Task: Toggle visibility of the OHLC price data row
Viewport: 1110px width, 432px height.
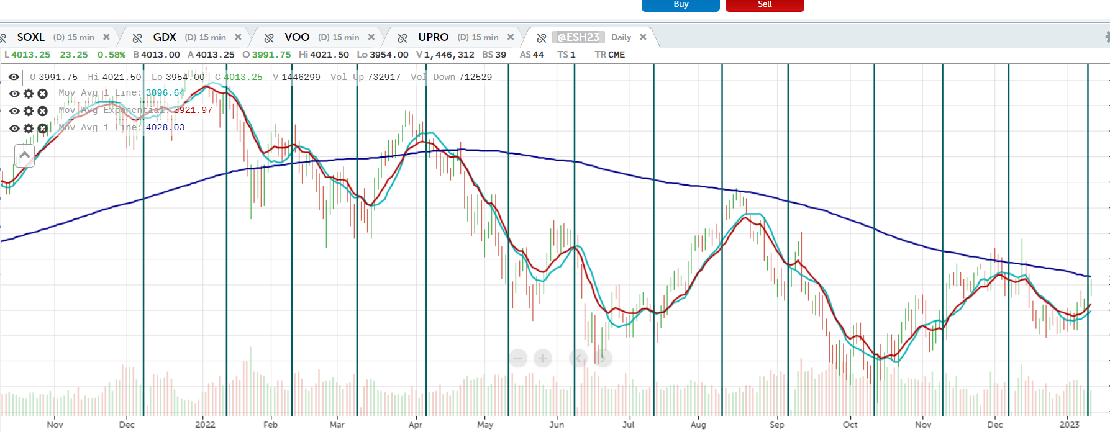Action: tap(14, 78)
